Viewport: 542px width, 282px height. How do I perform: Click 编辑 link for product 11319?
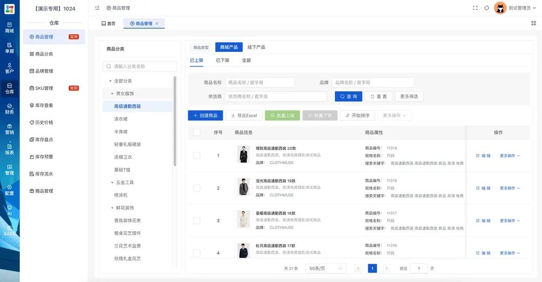pos(483,156)
